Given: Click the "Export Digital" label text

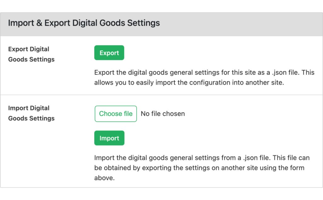Looking at the screenshot, I should point(29,49).
